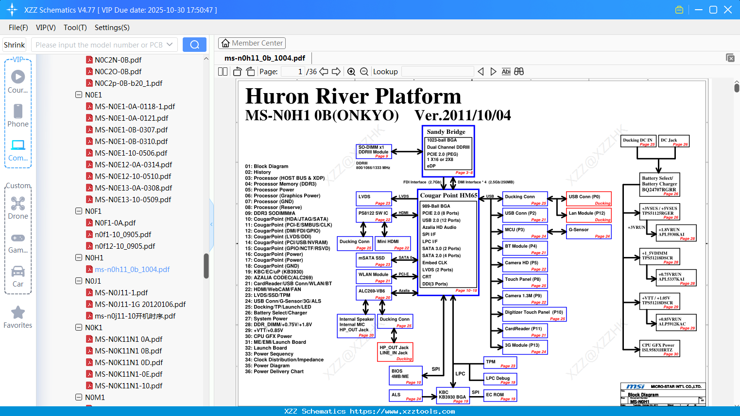Image resolution: width=740 pixels, height=416 pixels.
Task: Click the Shrink button
Action: coord(15,45)
